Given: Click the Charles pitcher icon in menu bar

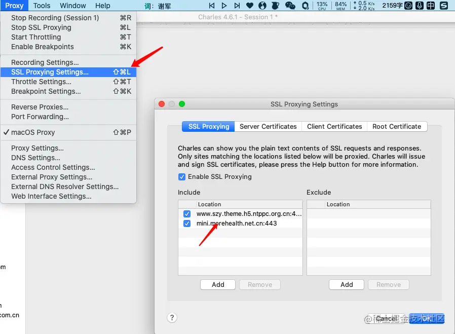Looking at the screenshot, I should pos(275,6).
